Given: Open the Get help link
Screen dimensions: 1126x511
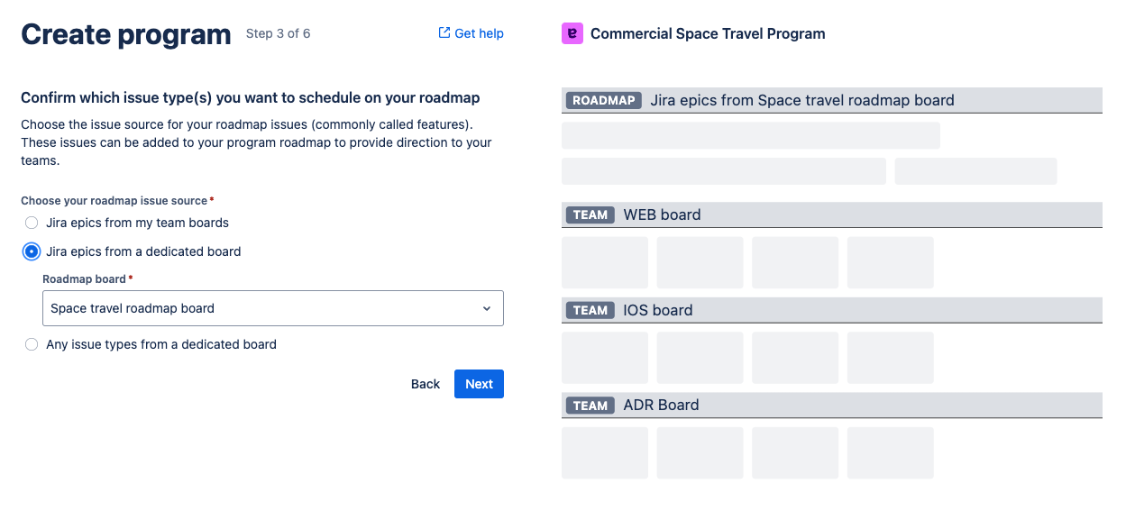Looking at the screenshot, I should pyautogui.click(x=479, y=33).
